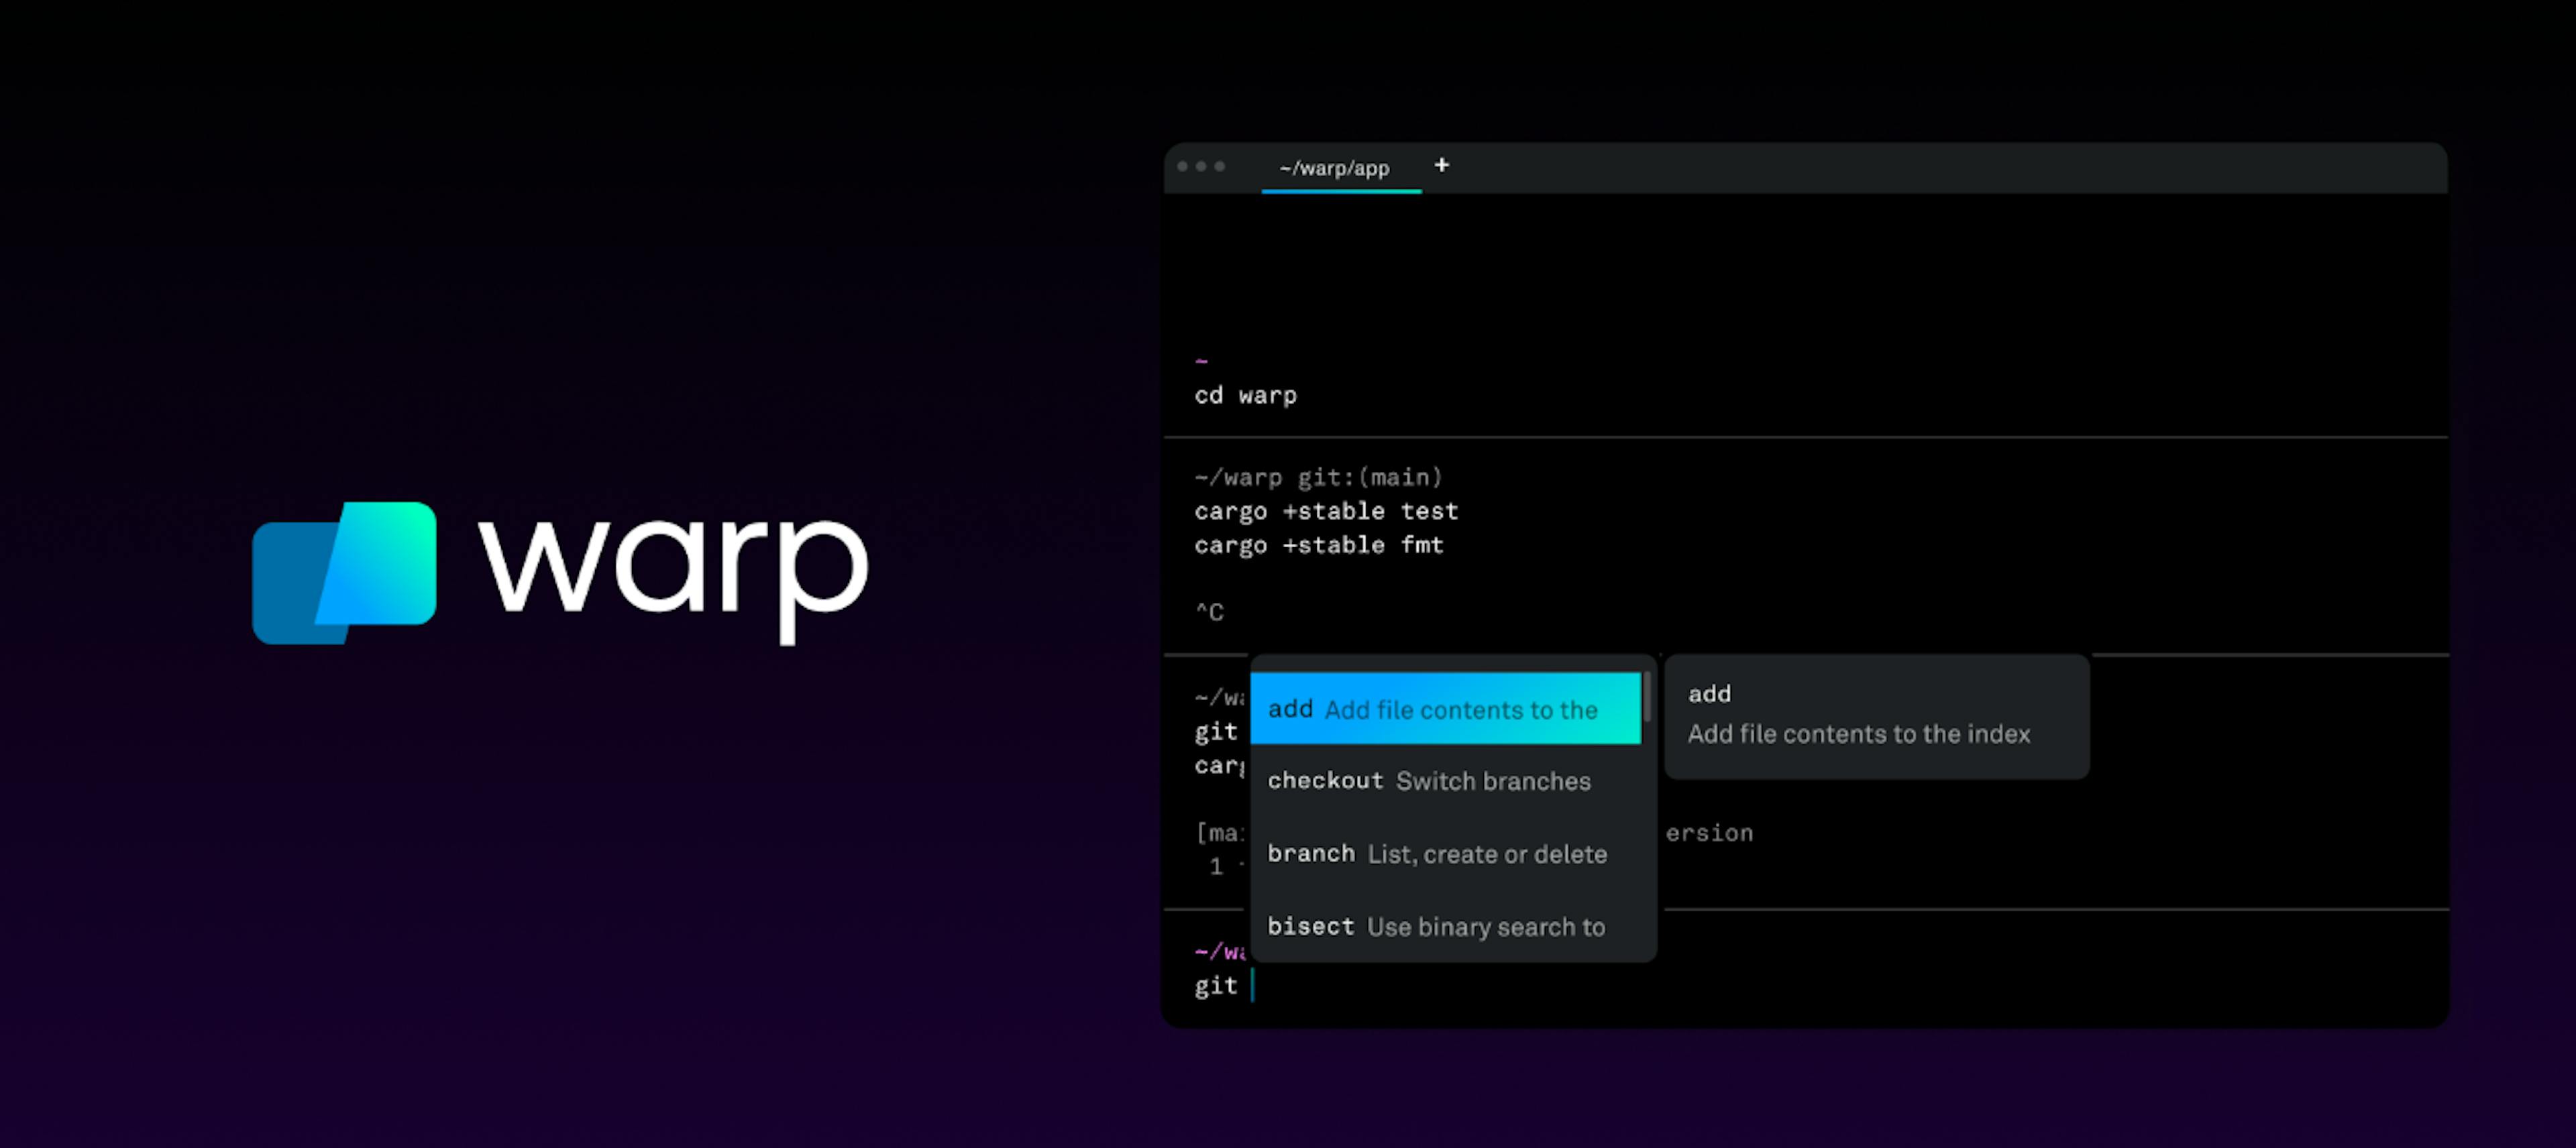Click the "~/warp git:(main)" prompt label

click(x=1318, y=477)
